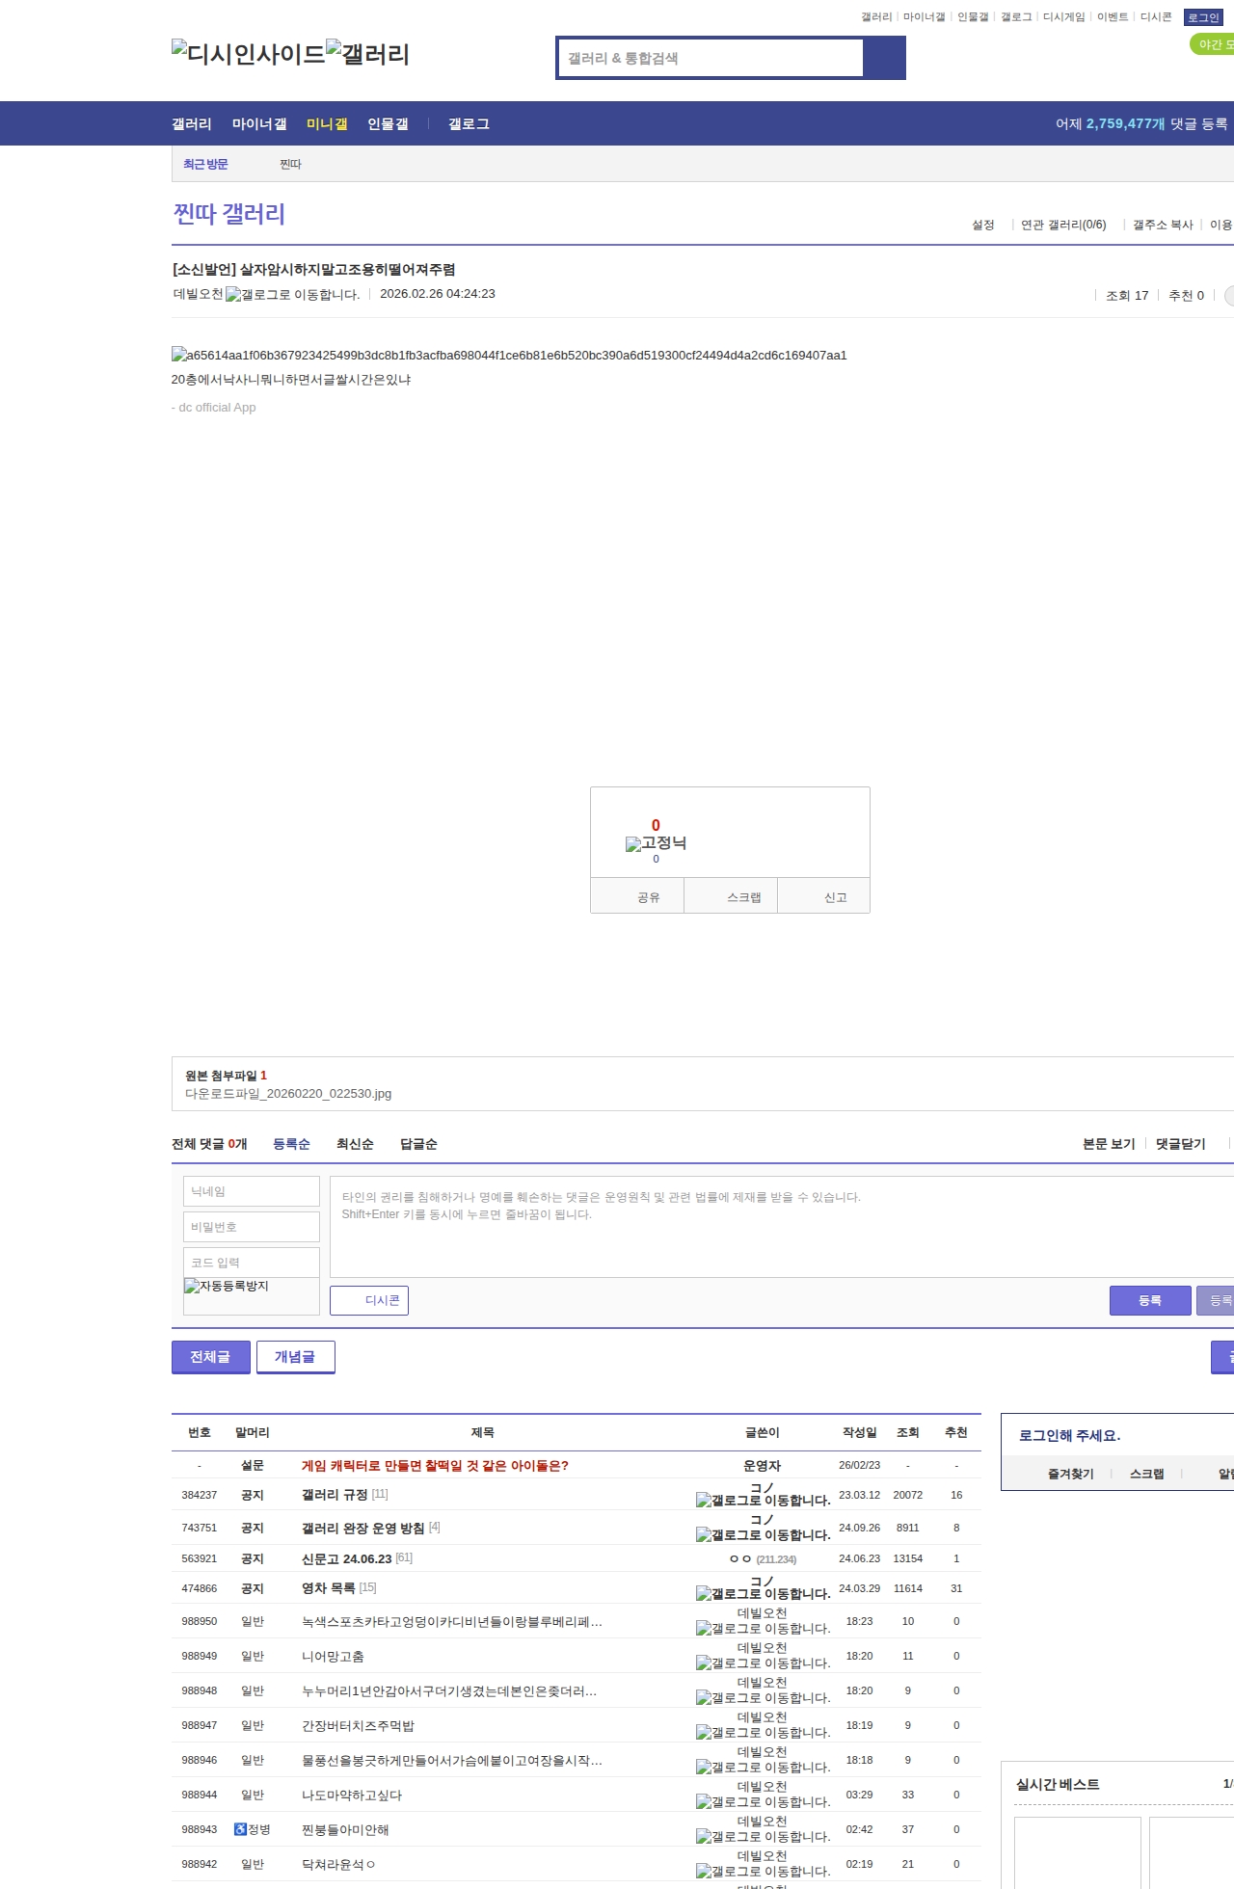Click the 신고 report button
This screenshot has height=1889, width=1234.
click(835, 897)
